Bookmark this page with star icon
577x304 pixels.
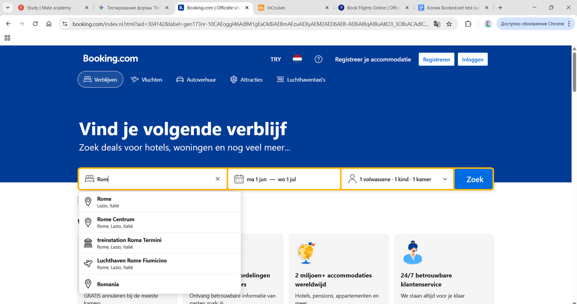pos(449,24)
